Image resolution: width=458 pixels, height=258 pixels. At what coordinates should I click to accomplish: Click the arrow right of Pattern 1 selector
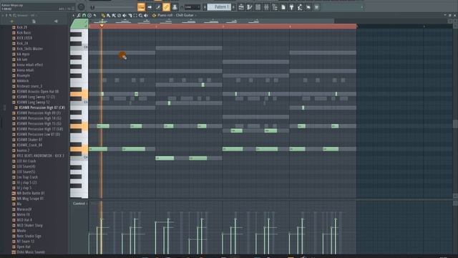[x=233, y=7]
